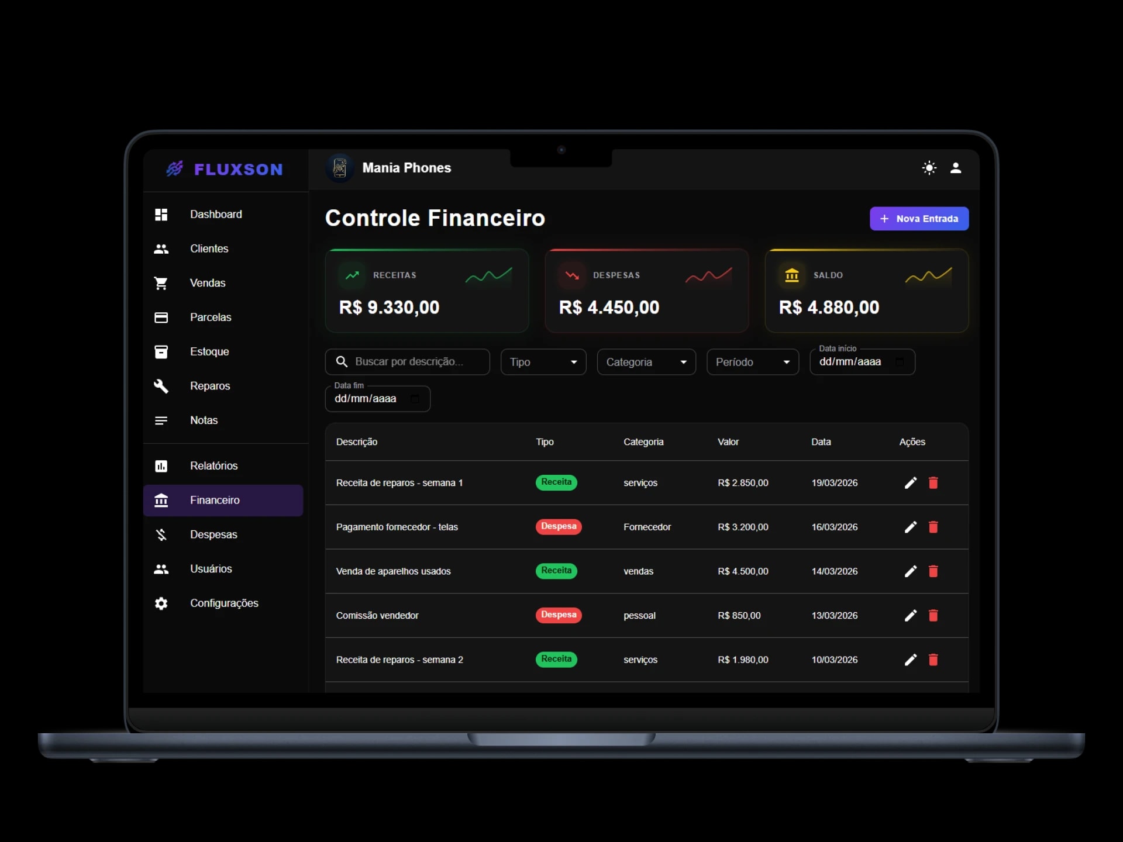Open the Dashboard section in sidebar
Screen dimensions: 1123x842
[x=216, y=214]
